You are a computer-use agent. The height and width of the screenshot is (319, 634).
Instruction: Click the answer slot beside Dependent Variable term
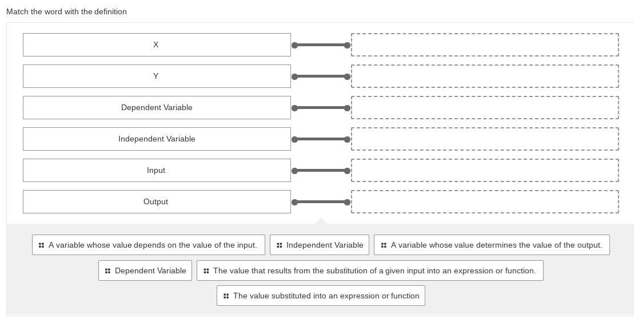click(x=485, y=108)
